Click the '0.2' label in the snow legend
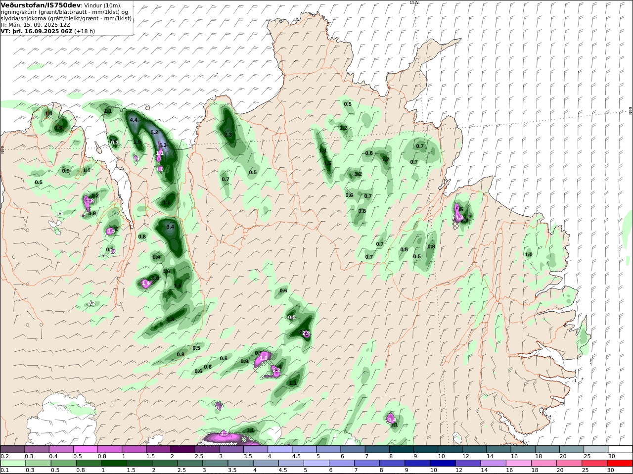The image size is (633, 474). click(x=4, y=456)
